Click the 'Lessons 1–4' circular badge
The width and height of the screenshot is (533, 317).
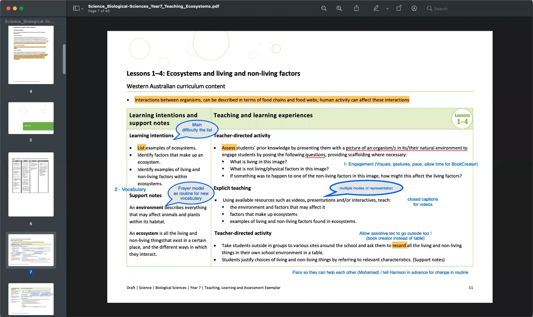[462, 119]
